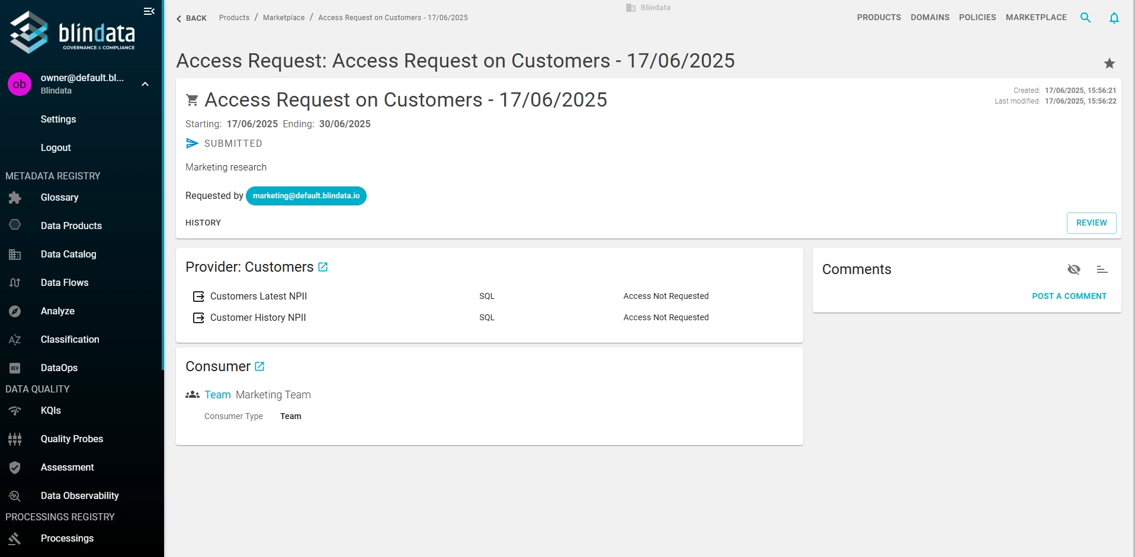Screen dimensions: 1135x557
Task: Navigate to Data Observability section
Action: coord(79,495)
